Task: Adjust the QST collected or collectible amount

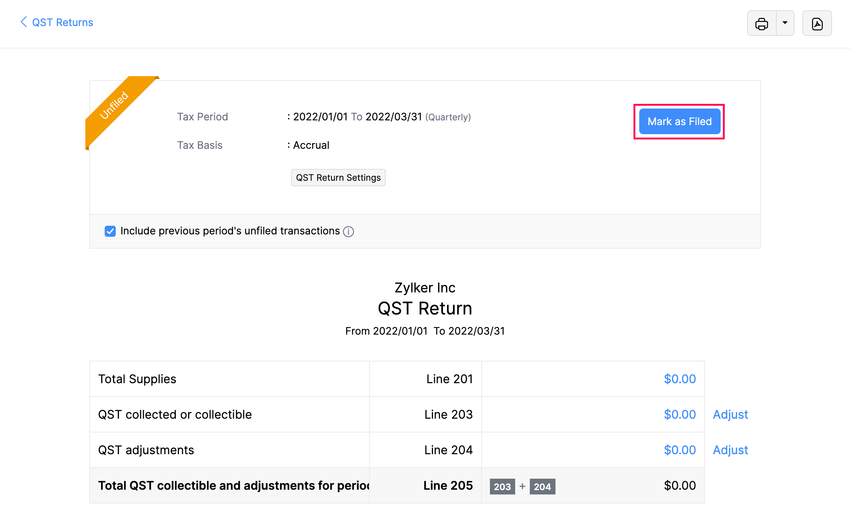Action: pyautogui.click(x=730, y=414)
